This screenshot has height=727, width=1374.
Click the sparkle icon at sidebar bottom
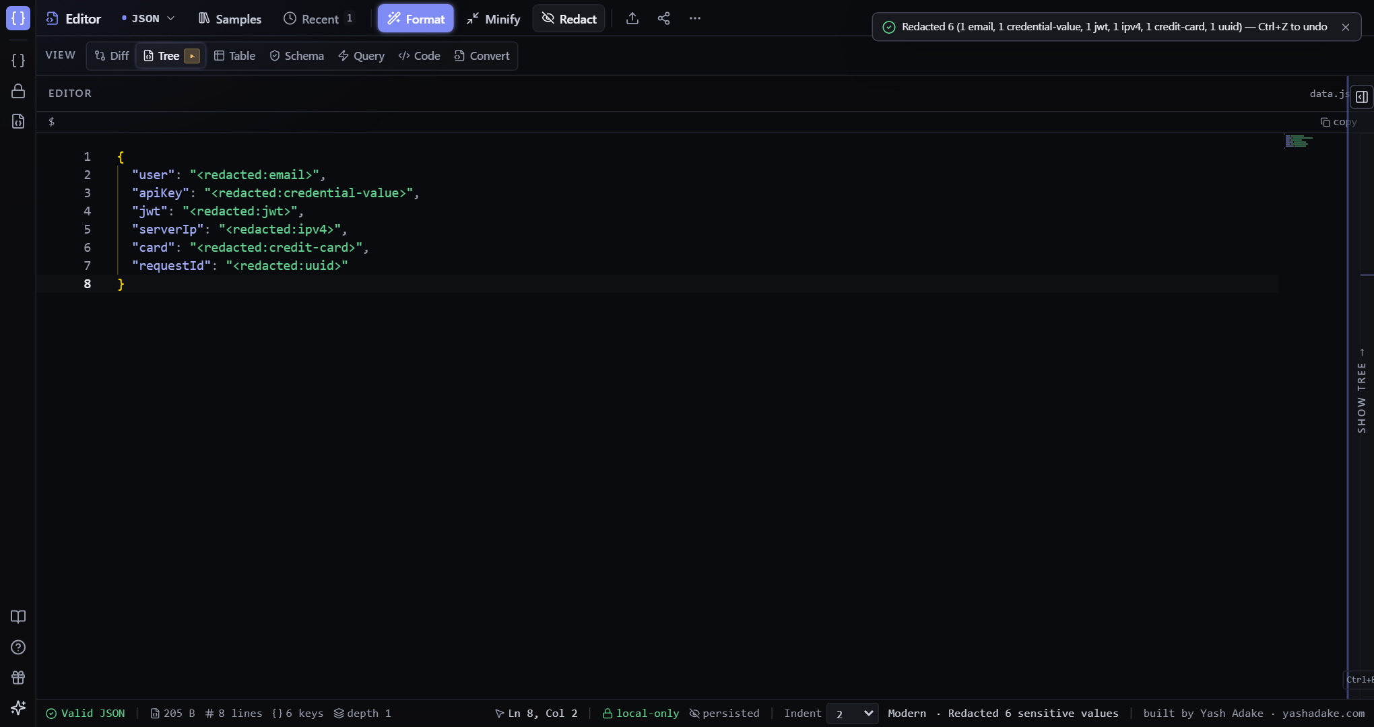[18, 707]
